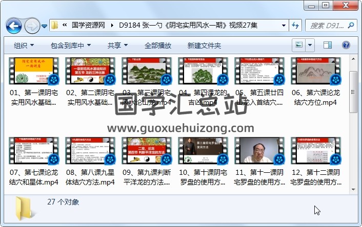Screen dimensions: 362x227
Task: Select video 11、第十一课阴宅罗盘 thumbnail
Action: [x=259, y=150]
